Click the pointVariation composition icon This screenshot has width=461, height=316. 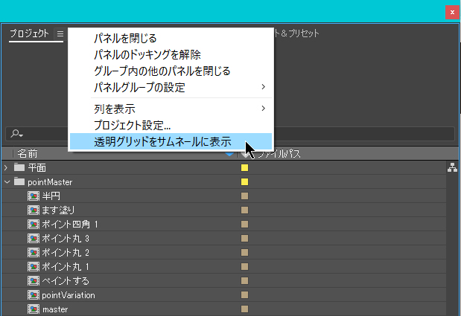pyautogui.click(x=34, y=295)
